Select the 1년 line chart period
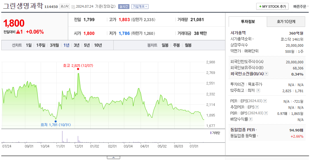Screen dimensions: 310x160 coord(66,45)
